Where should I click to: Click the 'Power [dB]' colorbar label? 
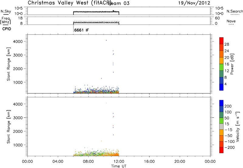[x=232, y=64]
